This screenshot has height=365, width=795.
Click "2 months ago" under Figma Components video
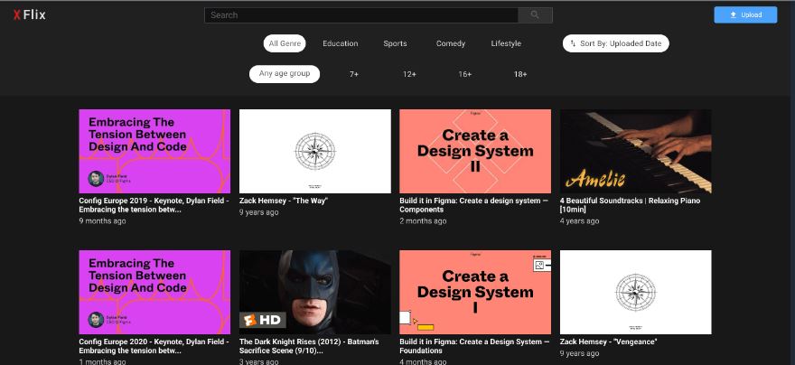pyautogui.click(x=423, y=221)
